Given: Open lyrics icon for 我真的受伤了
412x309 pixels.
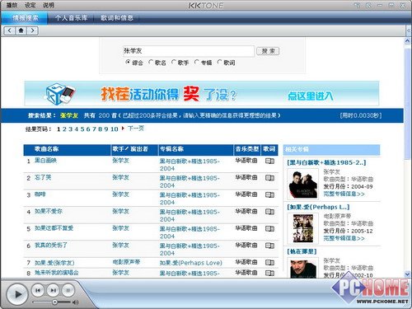Looking at the screenshot, I should point(269,246).
